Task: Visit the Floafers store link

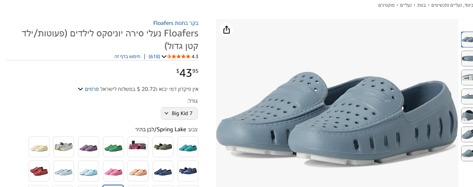Action: point(176,23)
